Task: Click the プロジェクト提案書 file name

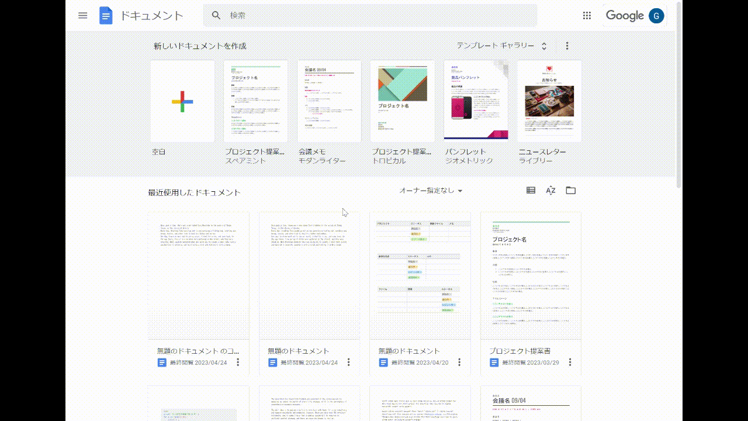Action: pyautogui.click(x=520, y=351)
